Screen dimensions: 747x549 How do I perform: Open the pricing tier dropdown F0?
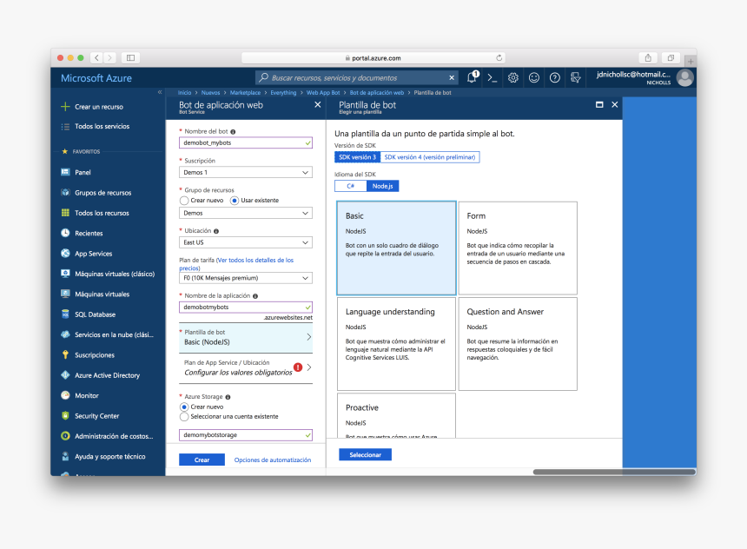(x=246, y=278)
